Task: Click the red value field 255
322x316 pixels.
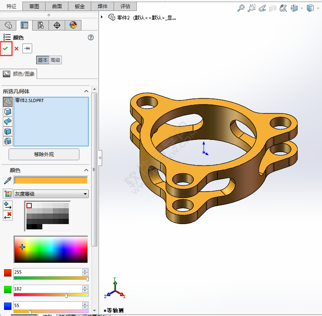Action: coord(48,272)
